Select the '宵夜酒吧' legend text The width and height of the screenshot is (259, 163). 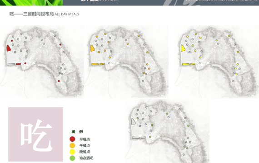pyautogui.click(x=86, y=158)
